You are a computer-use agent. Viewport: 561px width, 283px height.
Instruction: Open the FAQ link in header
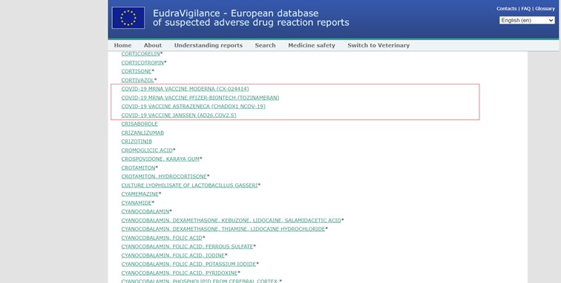525,9
